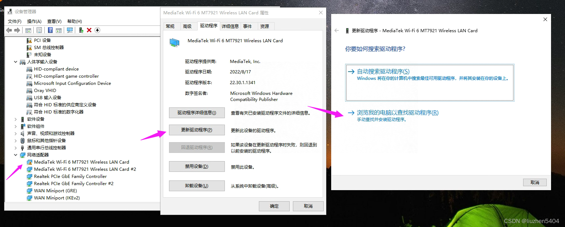Viewport: 565px width, 227px height.
Task: Toggle the action pane toolbar icon
Action: (x=59, y=30)
